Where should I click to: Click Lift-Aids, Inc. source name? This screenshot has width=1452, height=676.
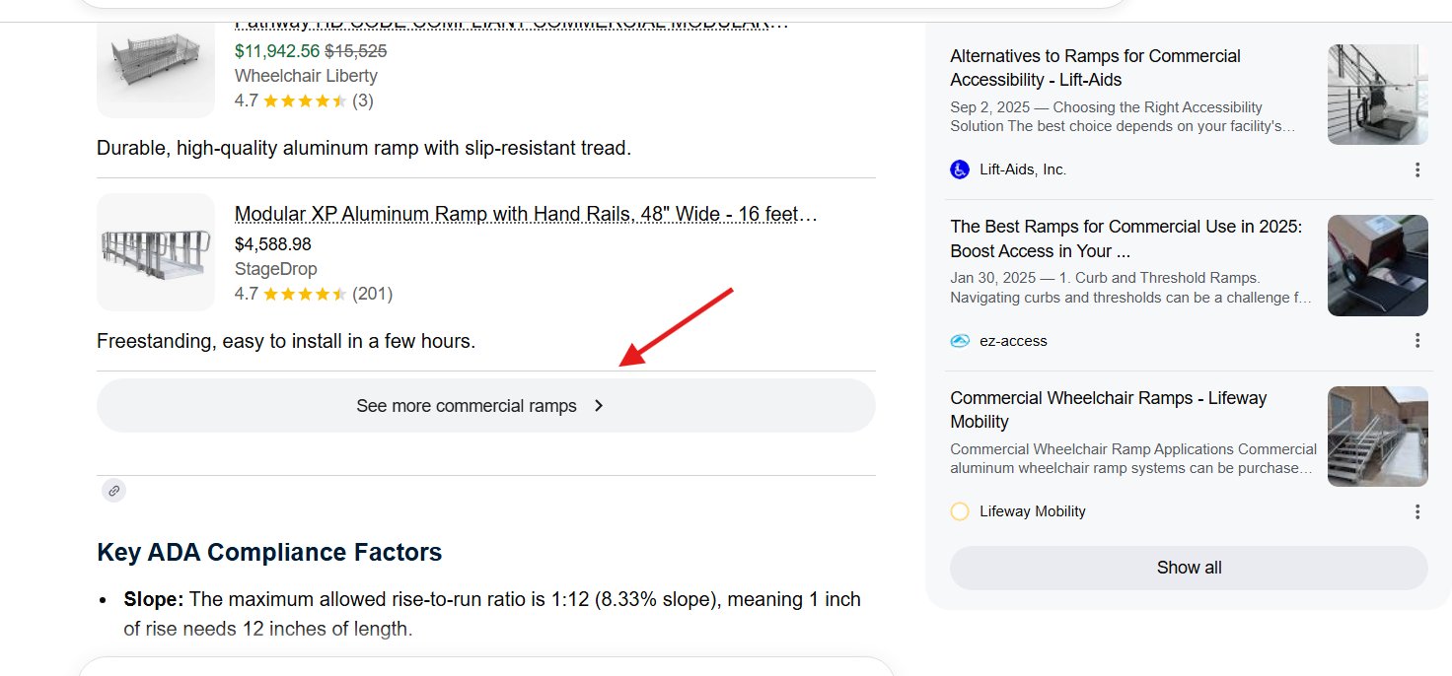coord(1023,169)
